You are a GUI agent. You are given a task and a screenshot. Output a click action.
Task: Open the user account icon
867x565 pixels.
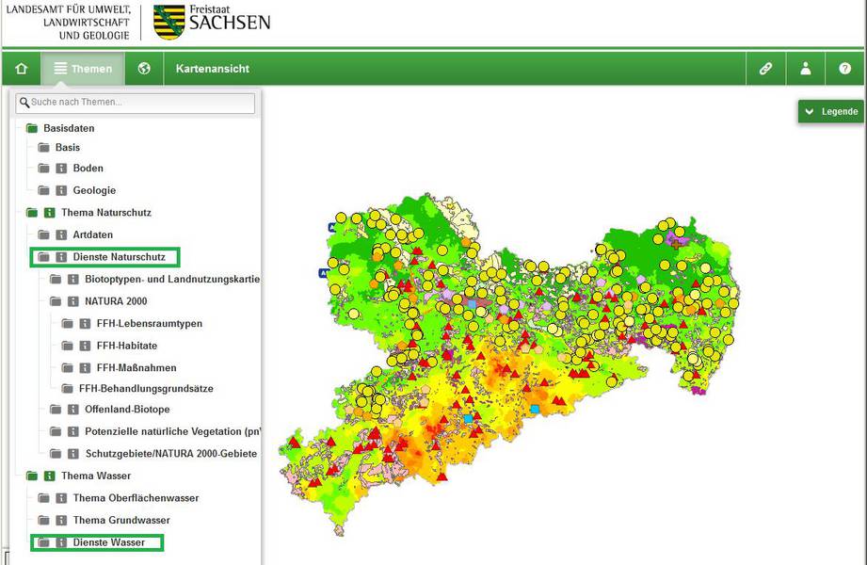click(x=806, y=69)
